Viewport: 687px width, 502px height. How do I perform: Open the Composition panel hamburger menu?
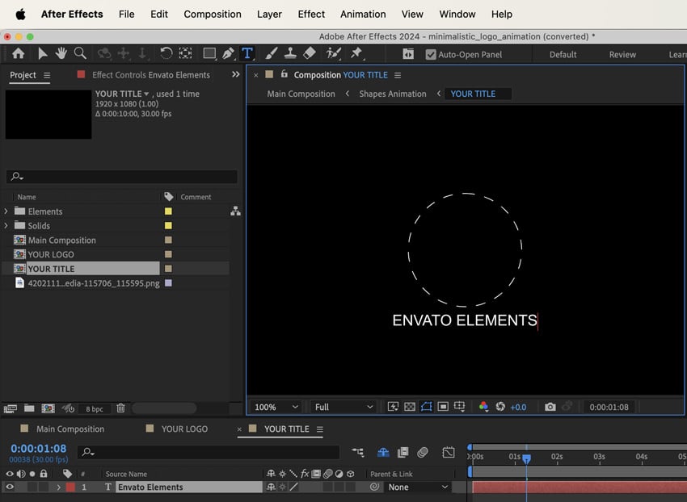398,75
